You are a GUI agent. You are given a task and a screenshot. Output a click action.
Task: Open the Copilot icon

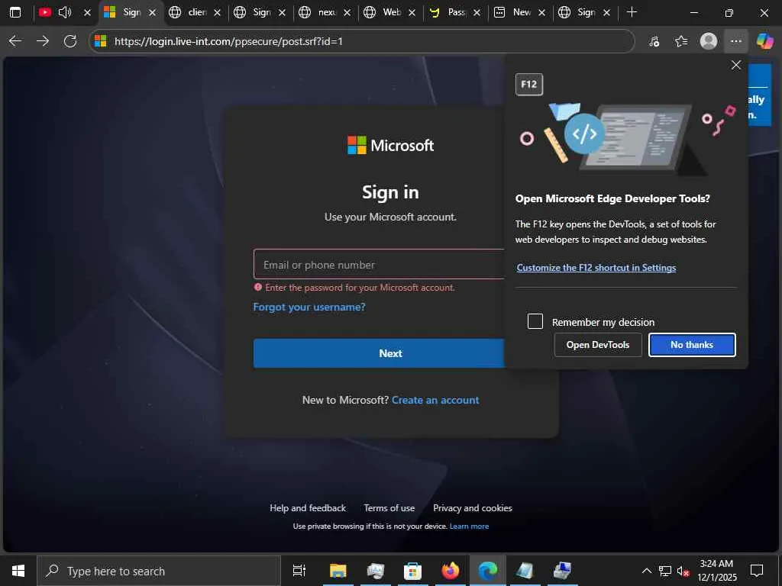[765, 41]
